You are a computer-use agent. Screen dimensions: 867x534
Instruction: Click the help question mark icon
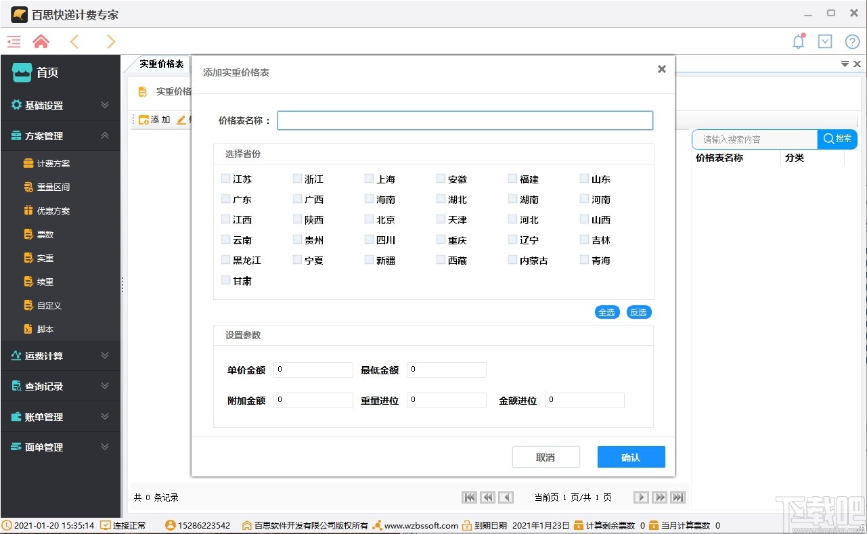click(852, 41)
